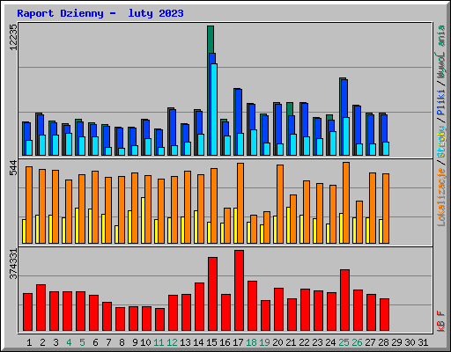Click the blue 'Pliki' legend label
451x352 pixels.
tap(441, 103)
